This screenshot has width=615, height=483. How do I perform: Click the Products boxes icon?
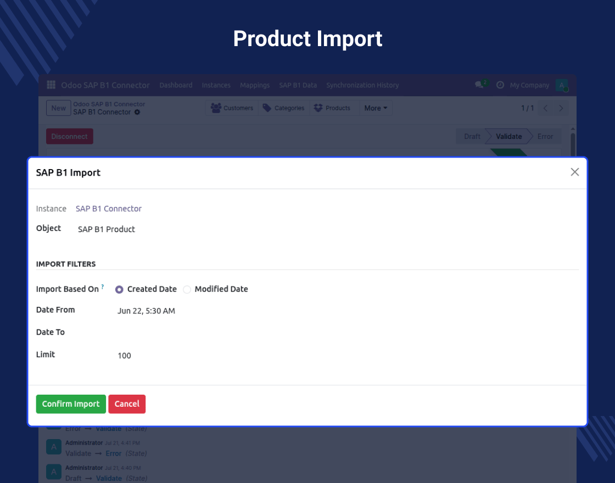(318, 108)
